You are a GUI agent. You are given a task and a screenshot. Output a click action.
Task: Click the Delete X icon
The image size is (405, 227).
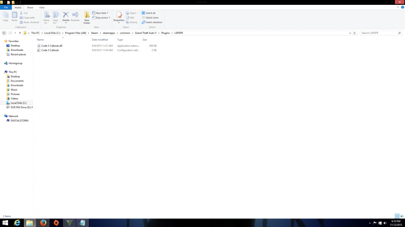pos(66,15)
